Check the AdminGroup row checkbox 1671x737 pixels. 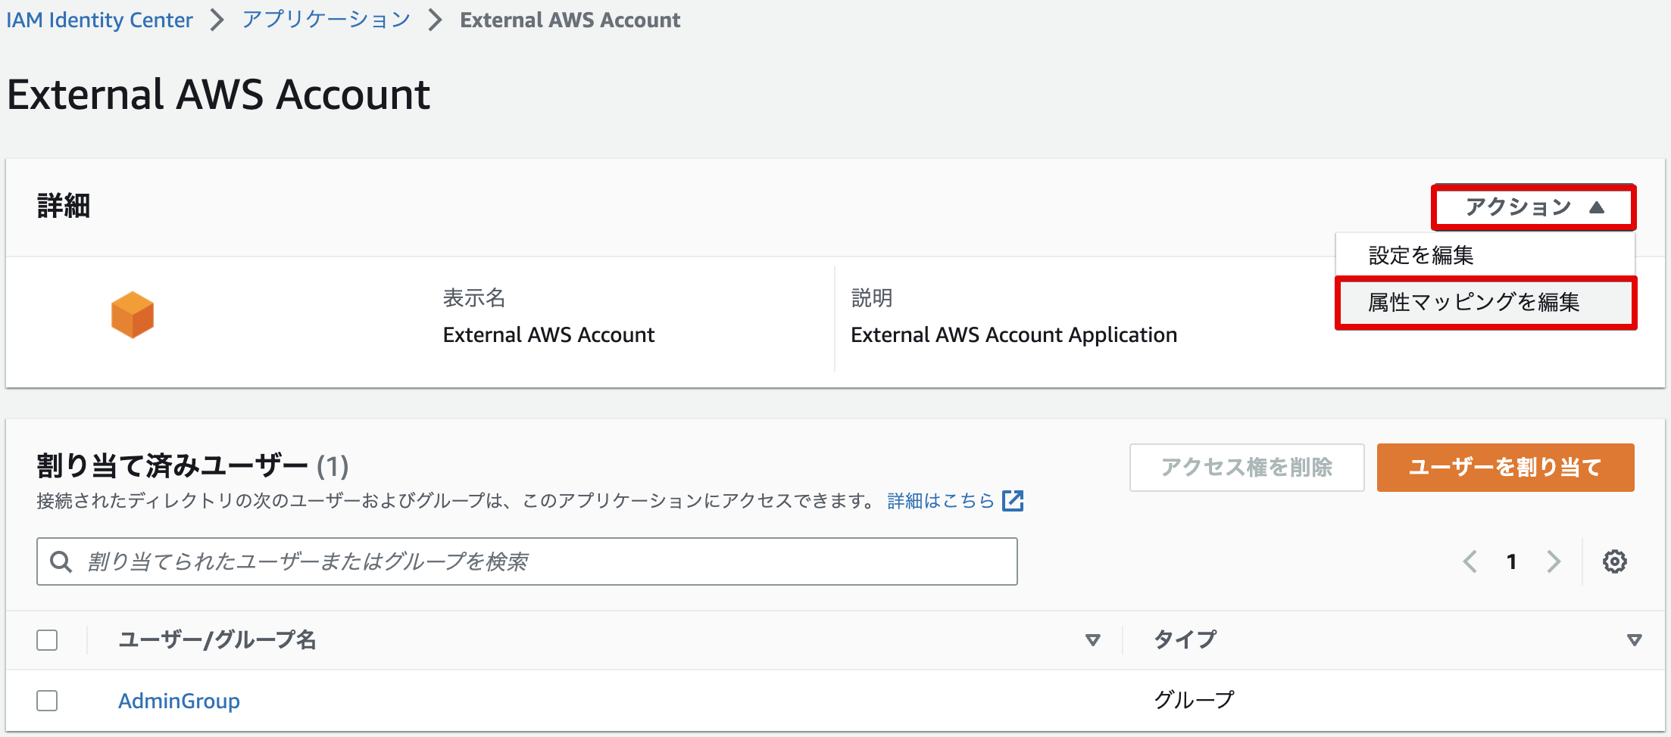[47, 701]
